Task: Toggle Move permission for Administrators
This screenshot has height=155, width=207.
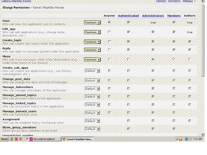Action: [153, 59]
